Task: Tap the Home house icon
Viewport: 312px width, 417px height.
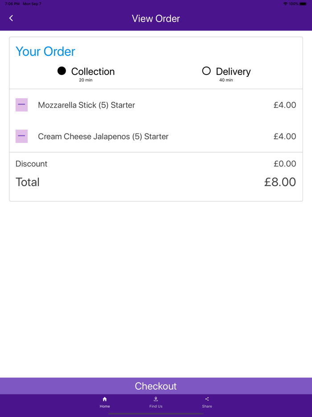Action: (105, 399)
